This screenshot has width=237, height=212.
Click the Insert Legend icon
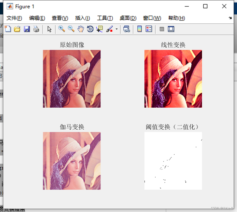tap(149, 29)
